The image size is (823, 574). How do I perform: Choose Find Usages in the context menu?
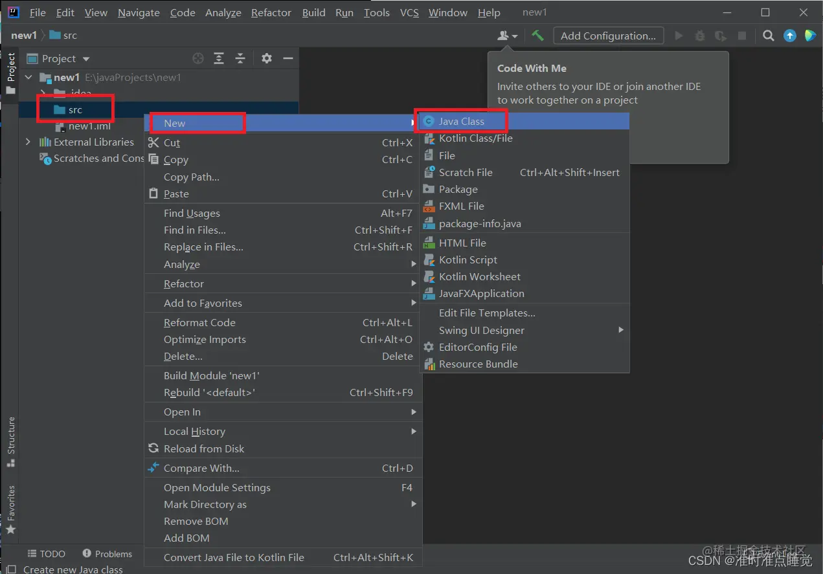tap(282, 213)
